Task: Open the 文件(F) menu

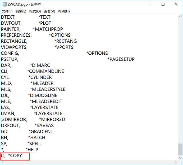Action: click(x=7, y=11)
